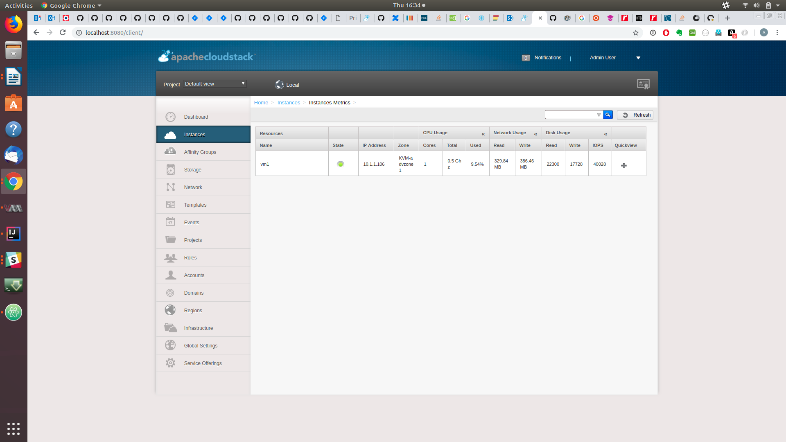786x442 pixels.
Task: Go to Global Settings in sidebar
Action: tap(201, 345)
